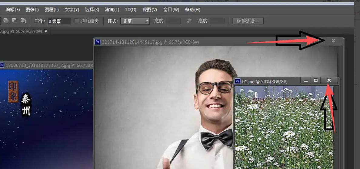360x169 pixels.
Task: Expand the 样式 dropdown set to 正常
Action: [x=135, y=21]
